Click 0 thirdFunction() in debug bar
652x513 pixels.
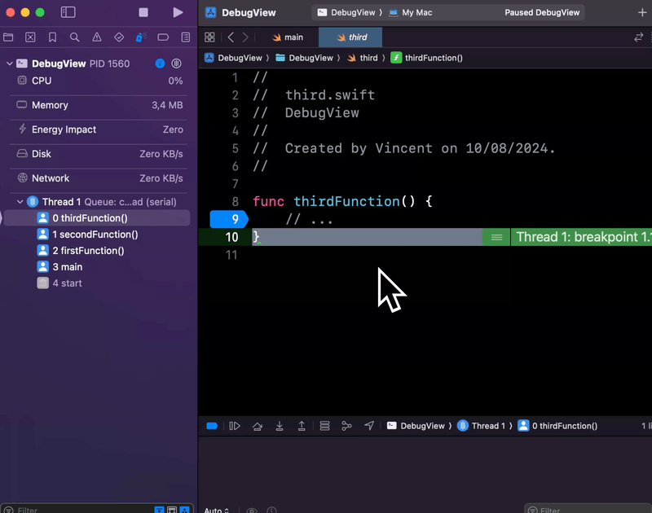[557, 426]
